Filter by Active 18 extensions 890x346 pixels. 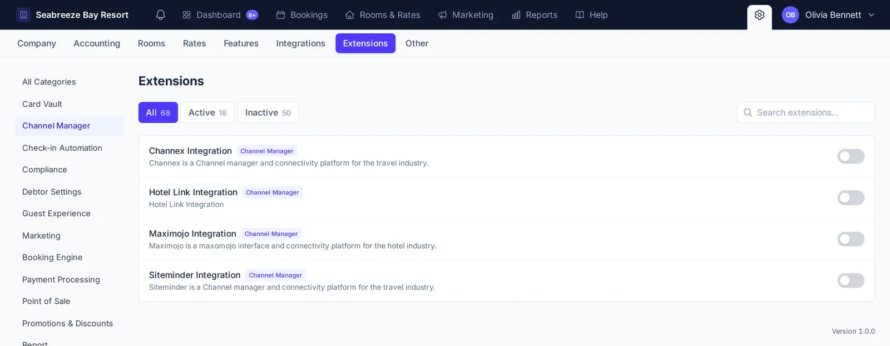(207, 112)
